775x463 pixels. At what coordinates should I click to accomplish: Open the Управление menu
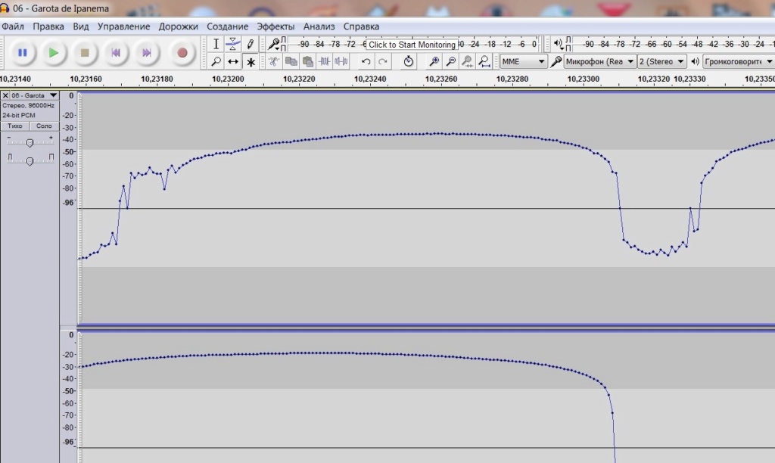pyautogui.click(x=123, y=26)
